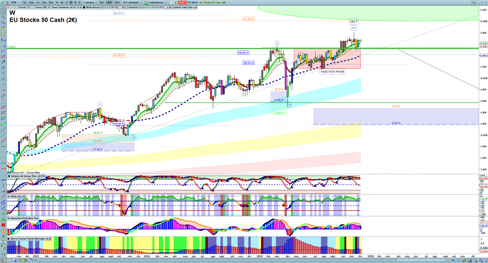Select the quarterly Q timeframe button
Viewport: 488px width, 263px height.
tap(79, 3)
